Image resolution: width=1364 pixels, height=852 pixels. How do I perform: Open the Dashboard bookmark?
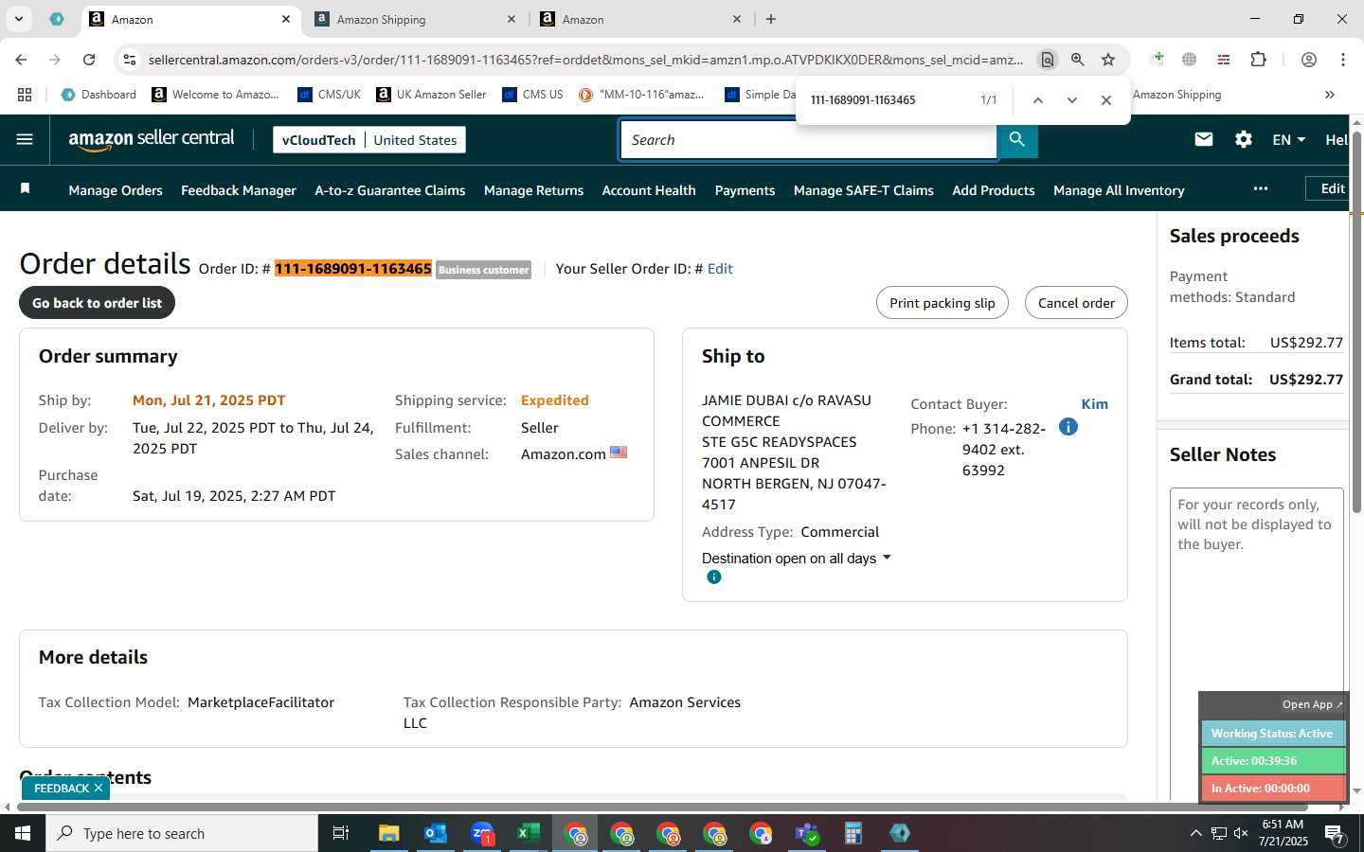point(99,95)
